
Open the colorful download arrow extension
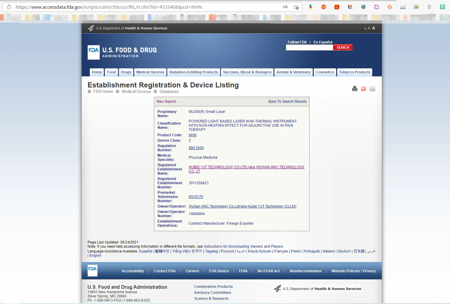310,7
